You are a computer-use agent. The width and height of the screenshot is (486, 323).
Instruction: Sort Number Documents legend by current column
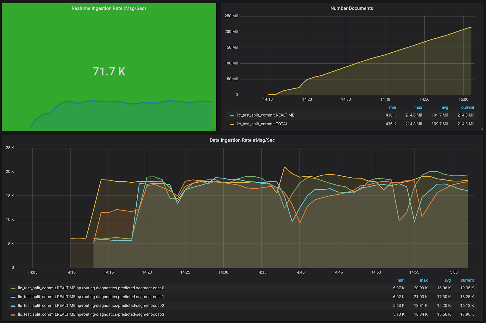467,108
